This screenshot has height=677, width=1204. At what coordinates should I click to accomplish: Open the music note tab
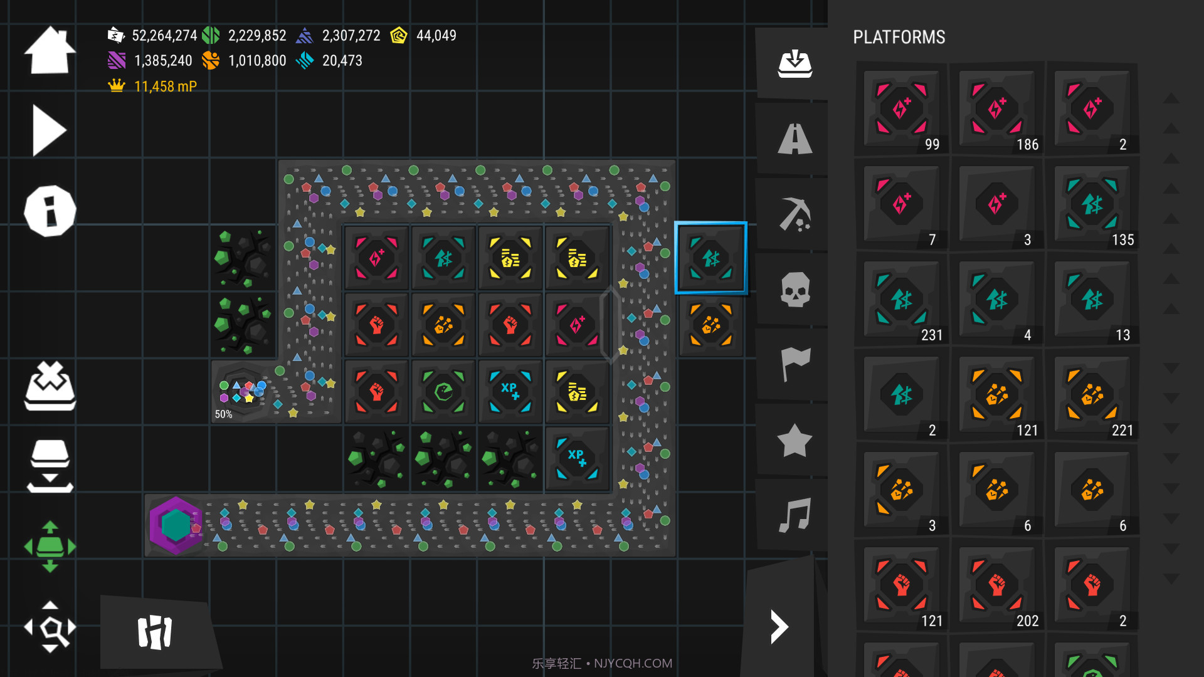pos(795,515)
